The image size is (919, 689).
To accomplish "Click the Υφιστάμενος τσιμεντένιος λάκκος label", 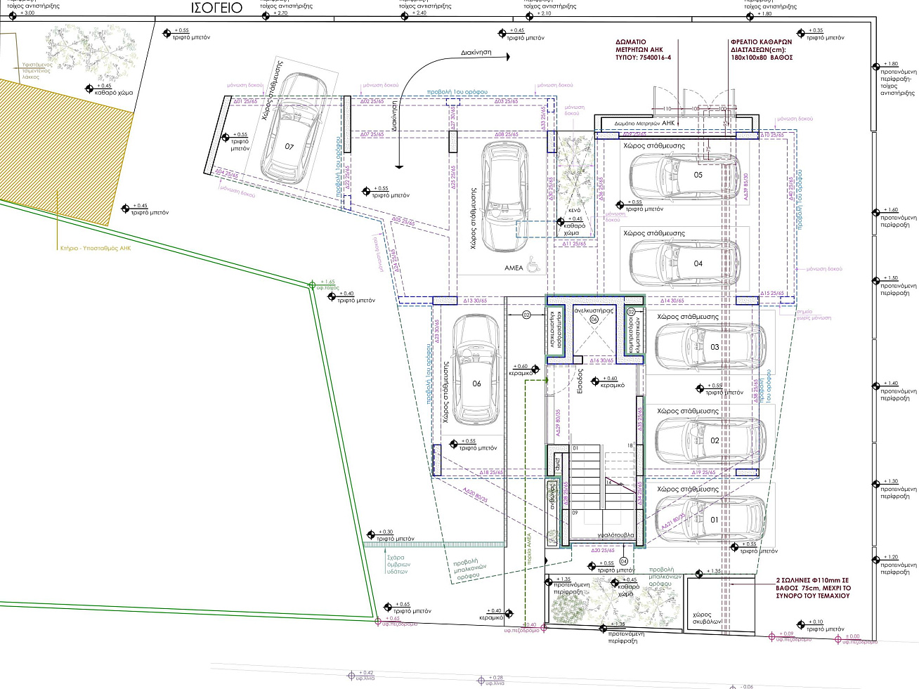I will pyautogui.click(x=36, y=71).
